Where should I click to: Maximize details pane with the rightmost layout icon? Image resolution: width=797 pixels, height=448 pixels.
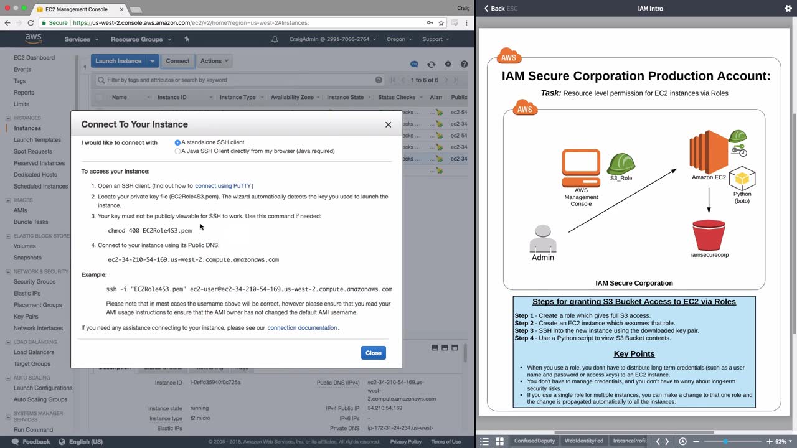click(x=455, y=348)
